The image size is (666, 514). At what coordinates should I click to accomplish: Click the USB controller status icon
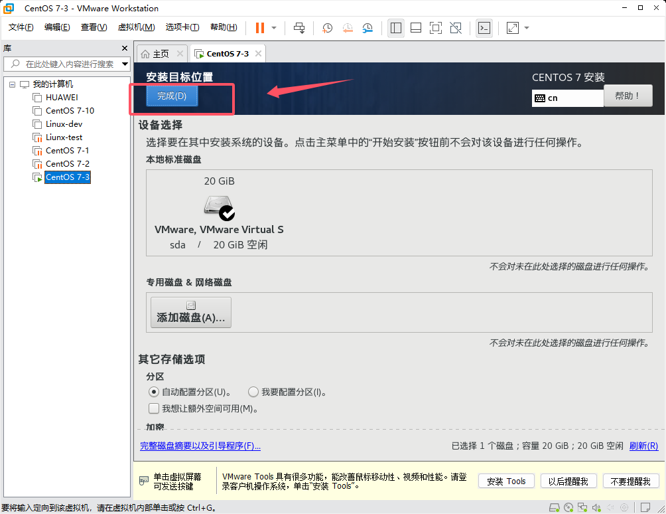610,507
